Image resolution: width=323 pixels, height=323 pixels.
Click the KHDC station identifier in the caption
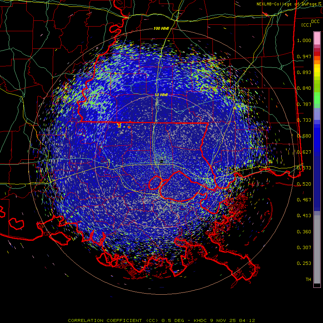[201, 320]
